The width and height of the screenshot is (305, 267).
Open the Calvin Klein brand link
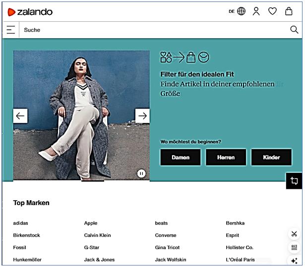pyautogui.click(x=97, y=235)
